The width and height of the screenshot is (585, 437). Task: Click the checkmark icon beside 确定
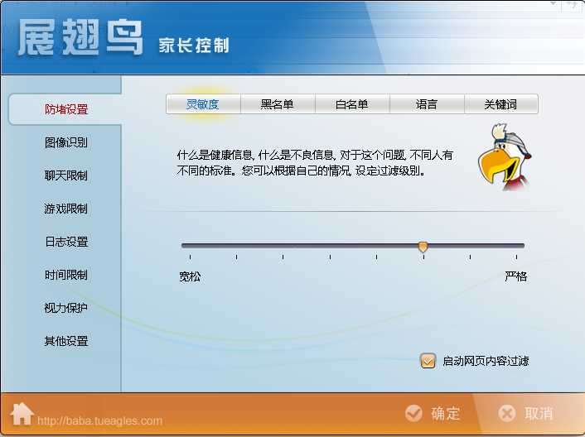413,413
